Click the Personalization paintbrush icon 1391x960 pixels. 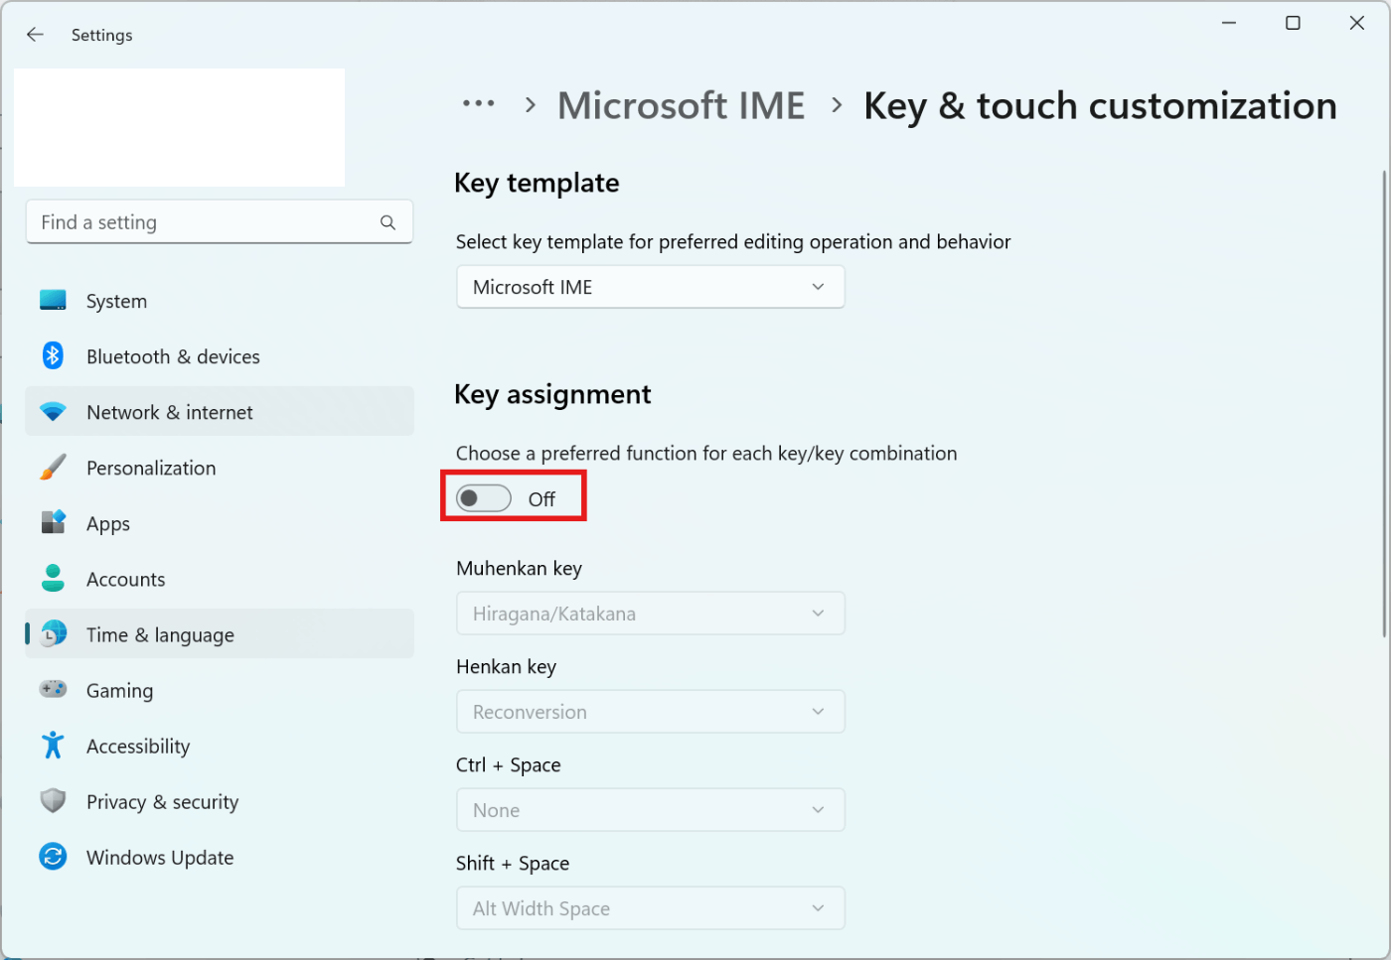tap(53, 467)
